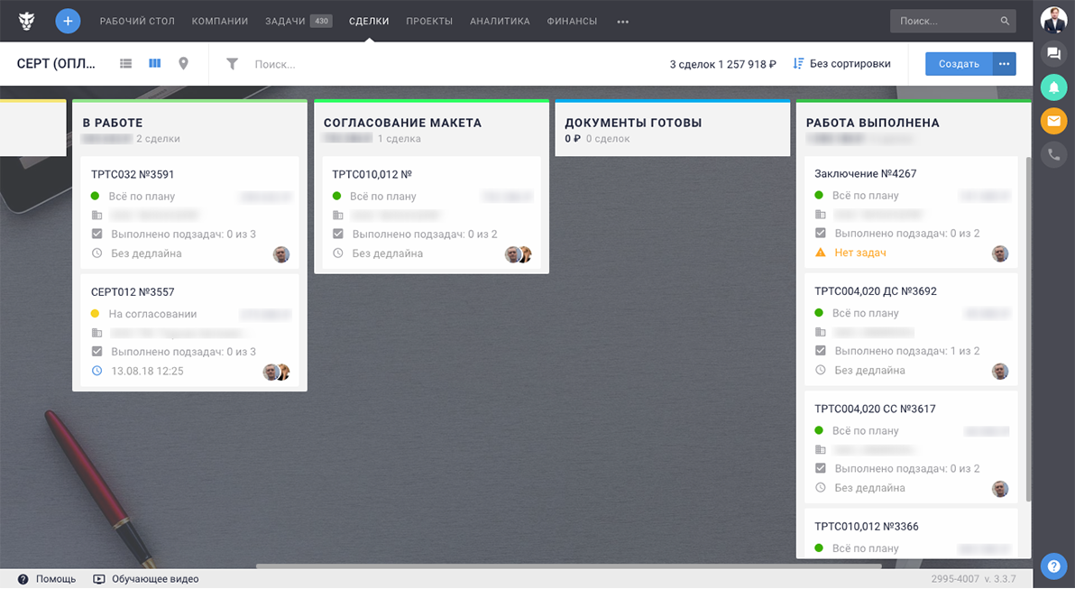
Task: Switch to list view icon
Action: pos(126,64)
